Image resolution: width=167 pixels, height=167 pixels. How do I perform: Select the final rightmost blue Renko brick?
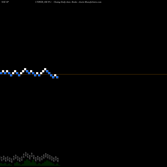point(57,77)
